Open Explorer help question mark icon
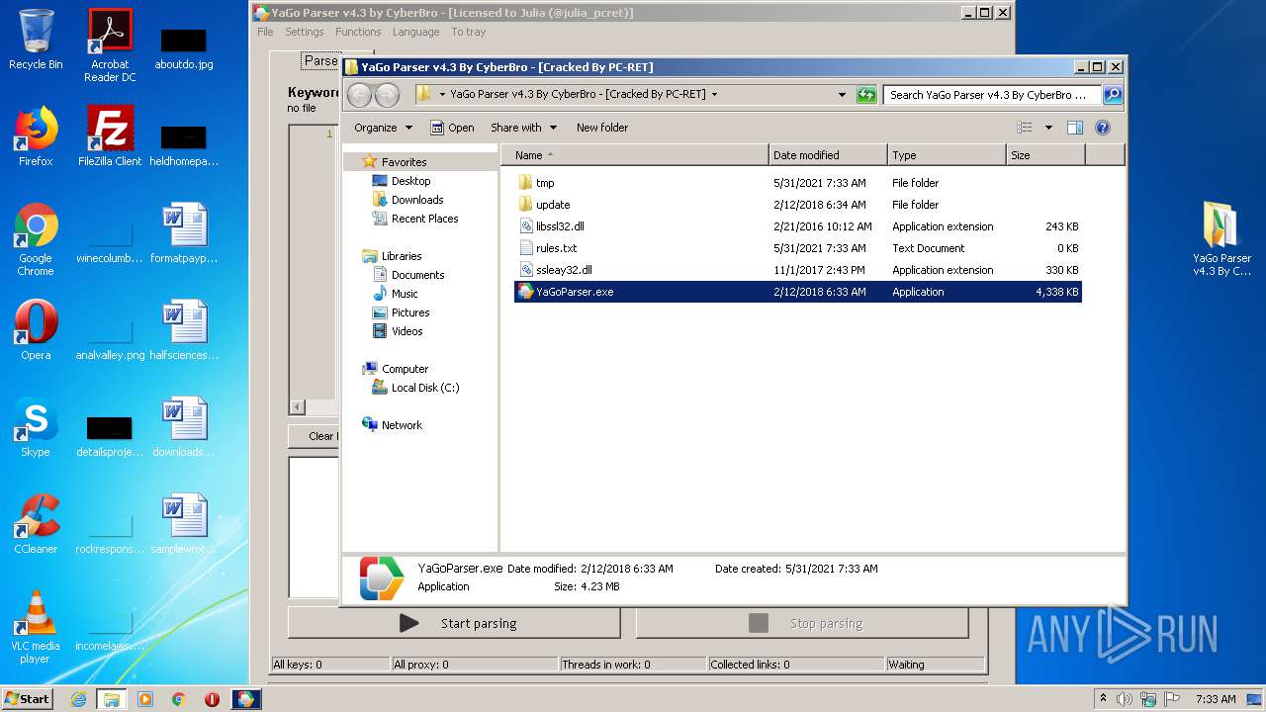 pyautogui.click(x=1103, y=128)
